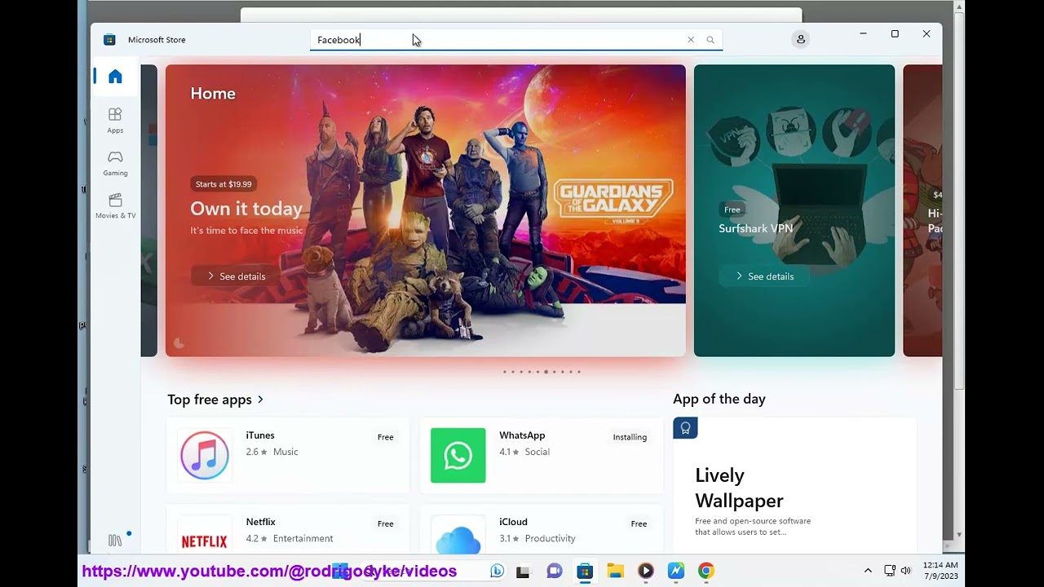Open the Surfshark VPN banner card
Viewport: 1044px width, 587px height.
point(794,210)
